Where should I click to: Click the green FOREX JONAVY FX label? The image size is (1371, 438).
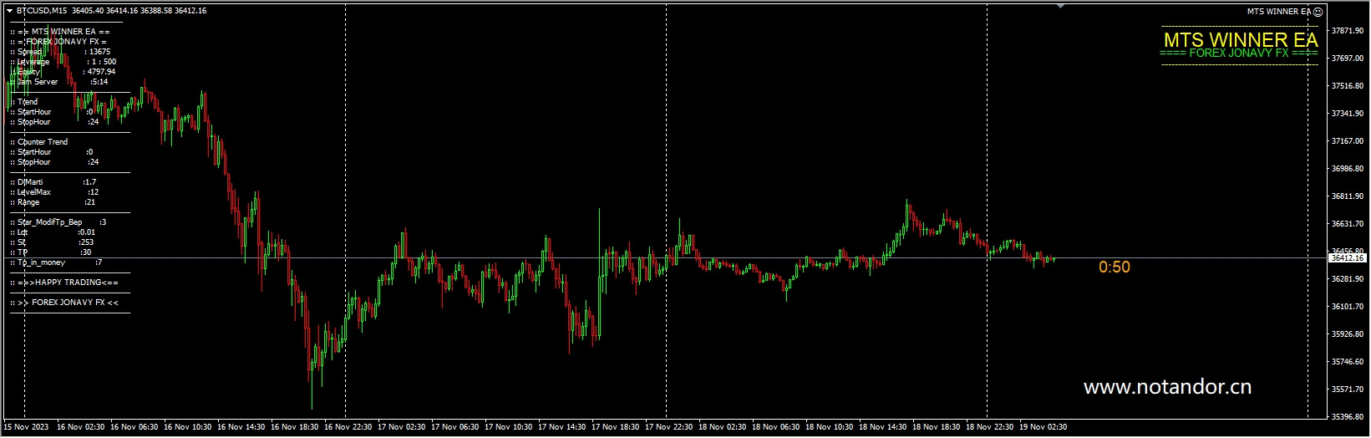1239,53
